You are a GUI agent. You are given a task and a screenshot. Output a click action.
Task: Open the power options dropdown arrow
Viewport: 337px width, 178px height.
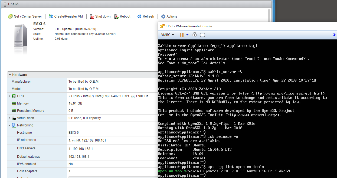click(x=187, y=35)
